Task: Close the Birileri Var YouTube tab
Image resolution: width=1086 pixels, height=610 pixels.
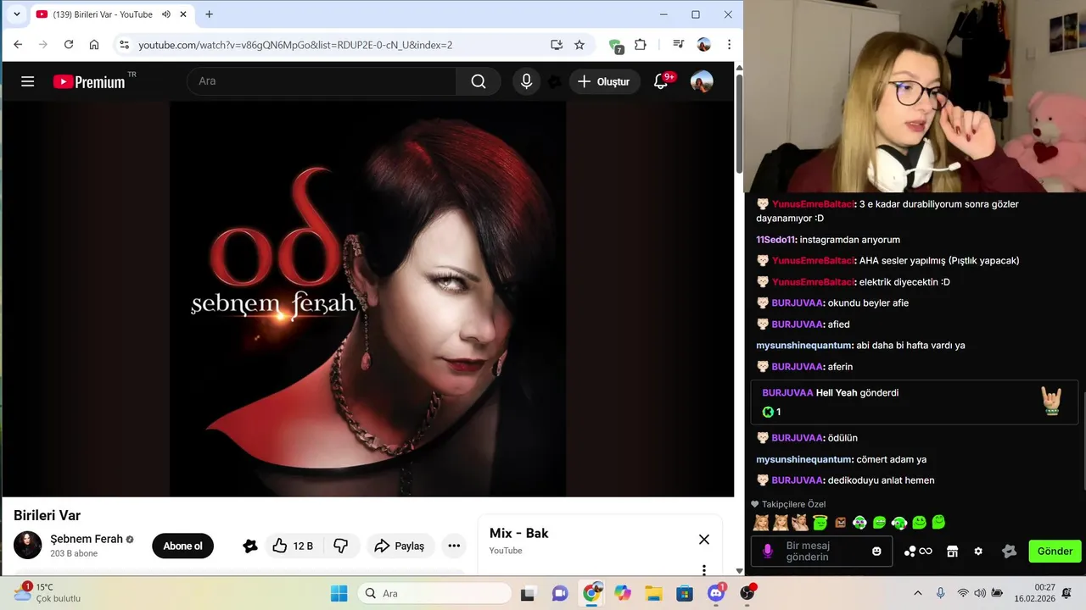Action: [x=183, y=14]
